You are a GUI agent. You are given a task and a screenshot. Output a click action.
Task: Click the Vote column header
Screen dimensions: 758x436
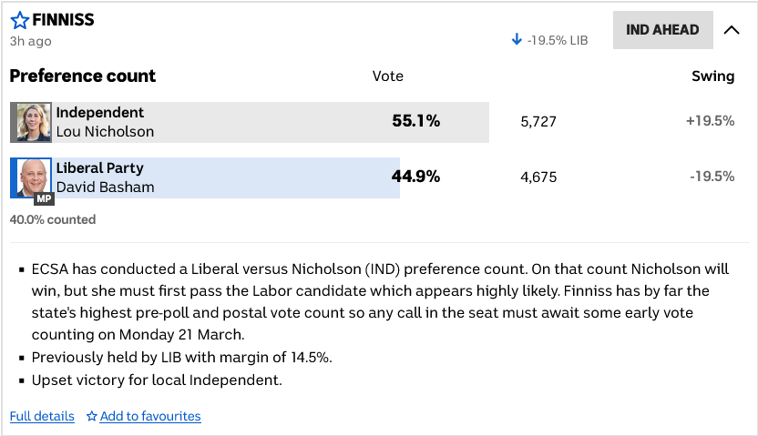(x=388, y=76)
